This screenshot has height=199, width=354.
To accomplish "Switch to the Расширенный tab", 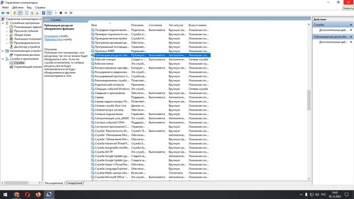I will [54, 183].
